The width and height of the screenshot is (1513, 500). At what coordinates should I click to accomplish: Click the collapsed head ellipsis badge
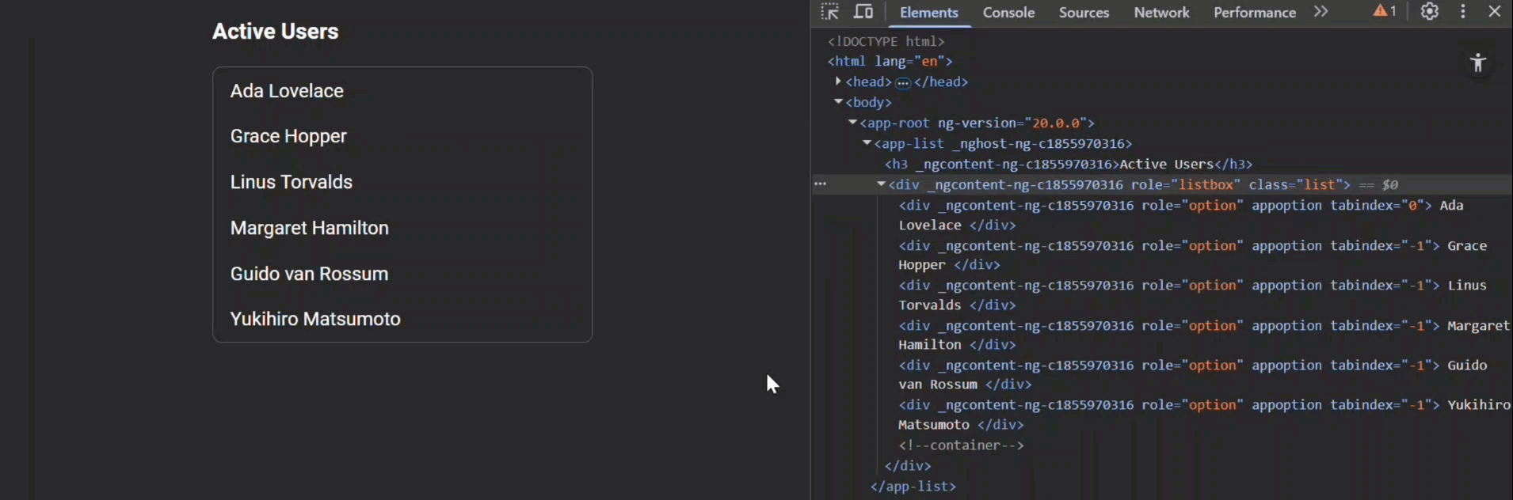click(903, 82)
